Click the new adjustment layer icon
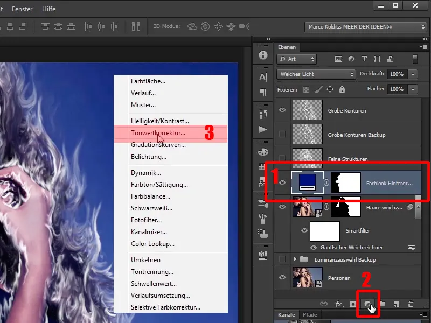This screenshot has width=431, height=323. coord(368,304)
